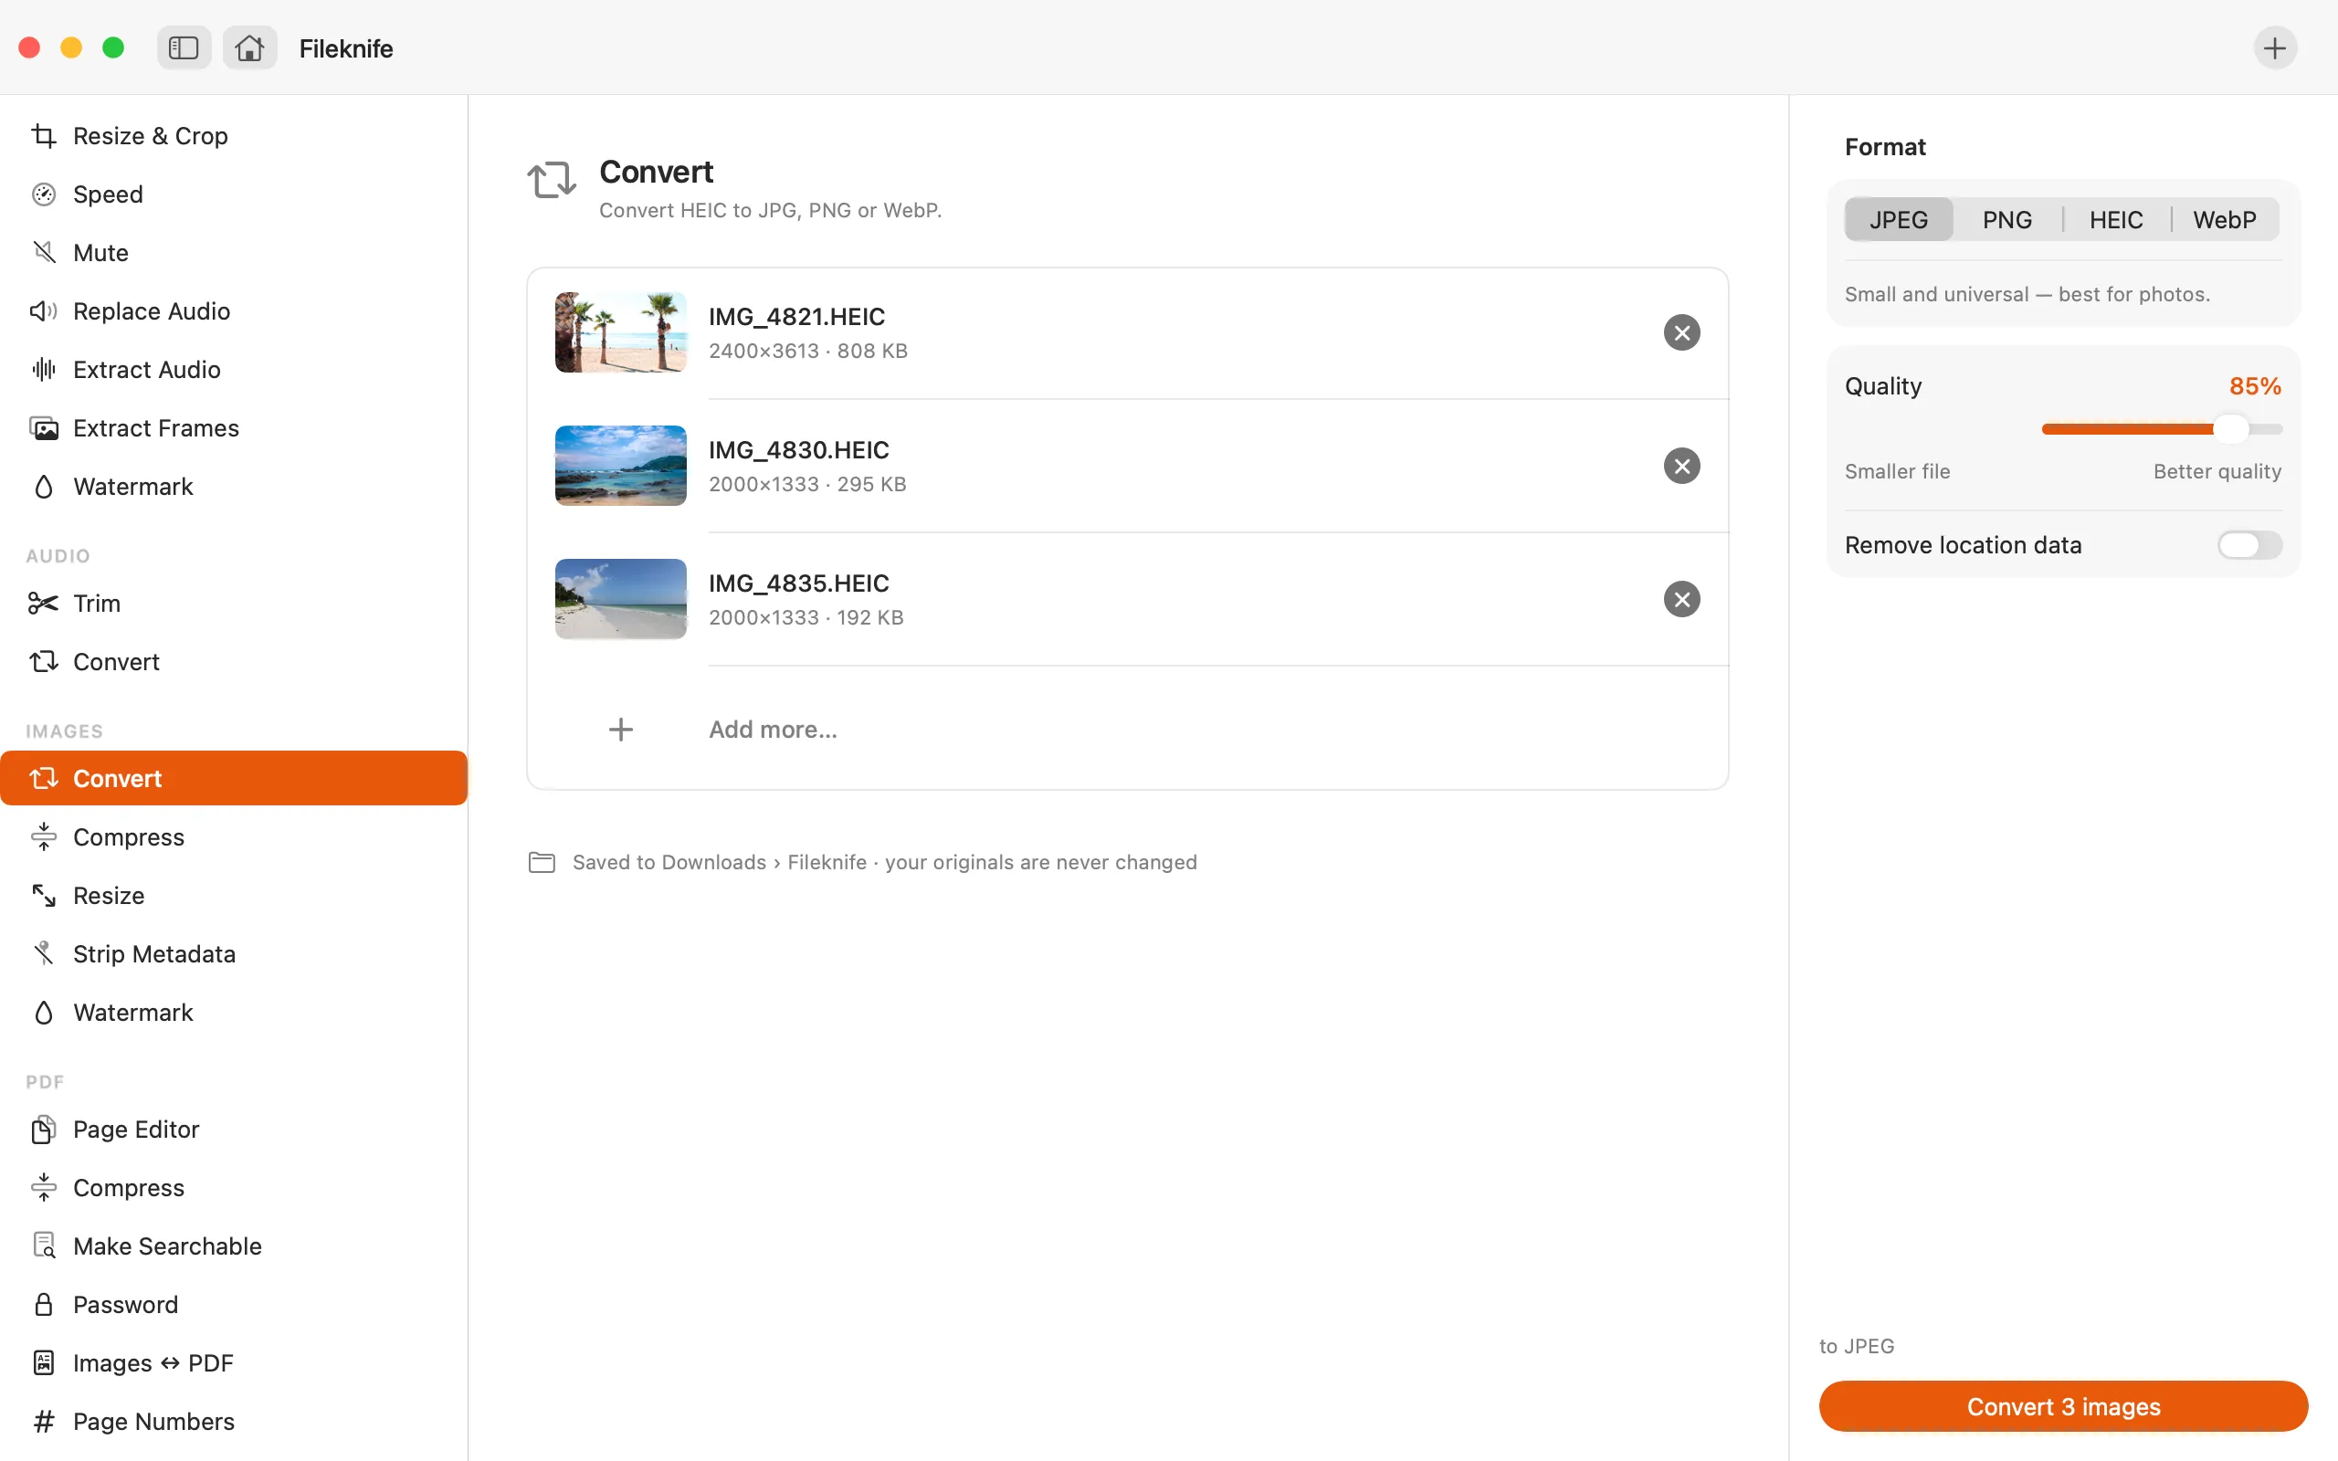Open Watermark above the Audio section
Screen dimensions: 2338x1461
click(234, 487)
